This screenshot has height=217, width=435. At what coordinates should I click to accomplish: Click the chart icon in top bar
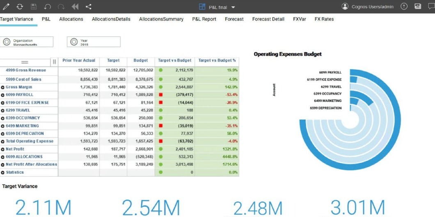[x=418, y=7]
